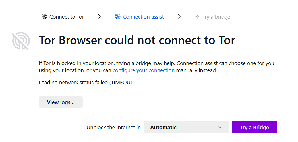This screenshot has width=298, height=142.
Task: Open the configure your connection link
Action: click(144, 70)
